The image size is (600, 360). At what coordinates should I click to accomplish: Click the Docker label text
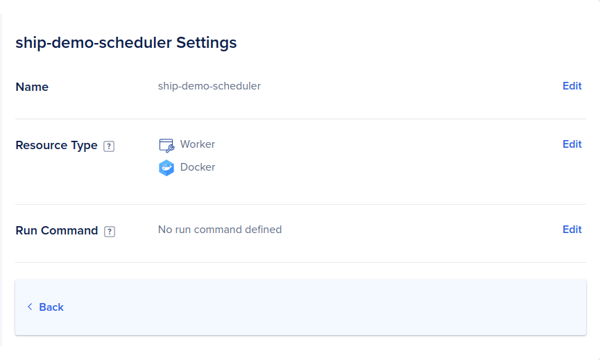coord(198,167)
